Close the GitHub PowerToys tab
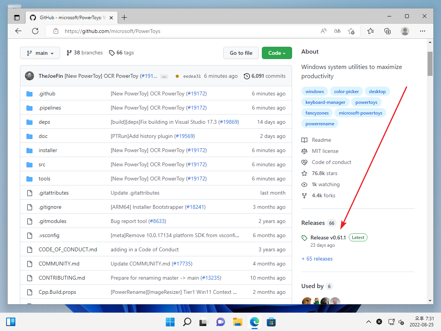Screen dimensions: 441x331 (x=111, y=18)
